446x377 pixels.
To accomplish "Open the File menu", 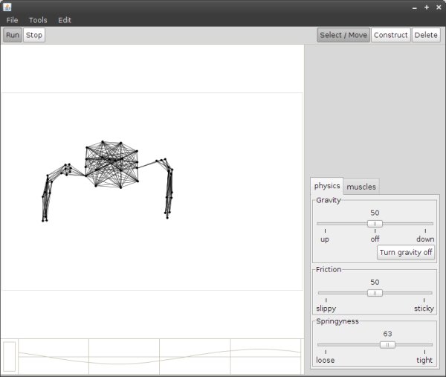I will [12, 20].
